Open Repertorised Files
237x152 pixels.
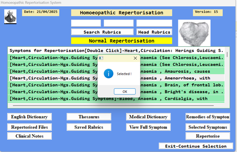tap(29, 127)
